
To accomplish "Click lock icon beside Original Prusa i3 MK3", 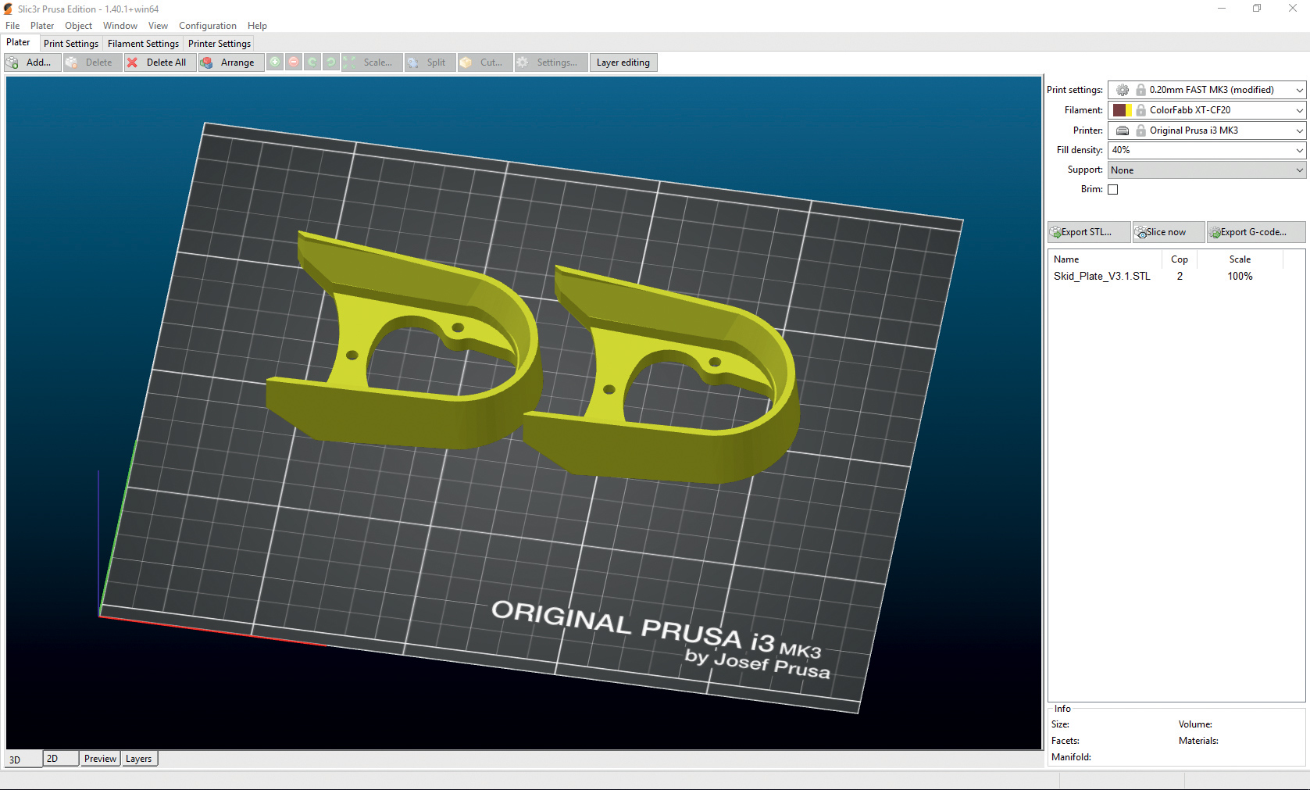I will [1140, 130].
